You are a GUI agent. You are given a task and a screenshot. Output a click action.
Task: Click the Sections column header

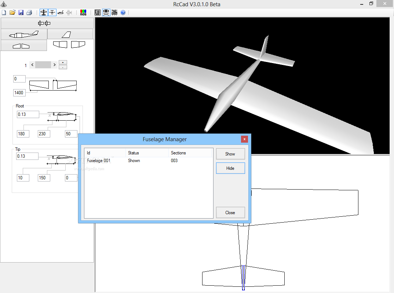pyautogui.click(x=190, y=153)
